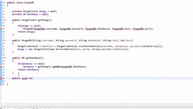193x109 pixels.
Task: Place cursor after 'set' on line 36
Action: [x=33, y=78]
